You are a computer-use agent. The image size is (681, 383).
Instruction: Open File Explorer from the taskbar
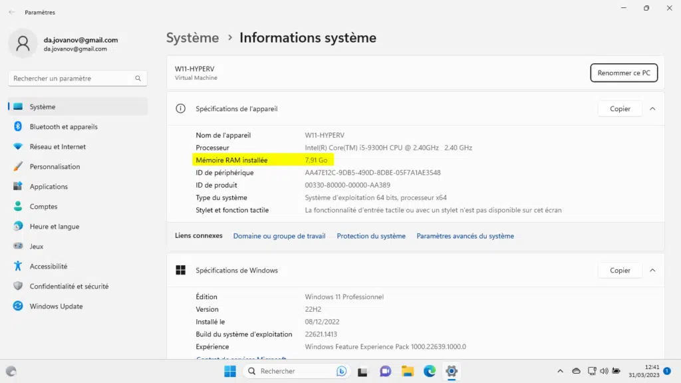click(x=408, y=371)
